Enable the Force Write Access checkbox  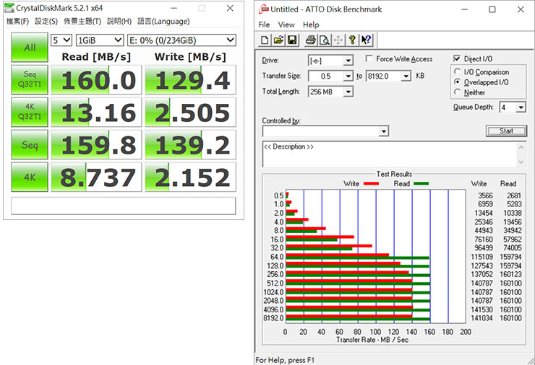(370, 59)
